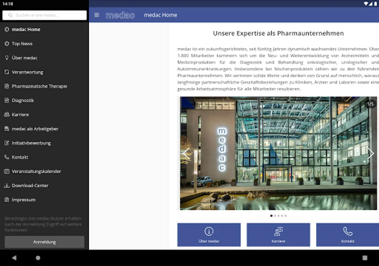Click the info icon on Über medac tile
The width and height of the screenshot is (379, 266).
(x=209, y=231)
